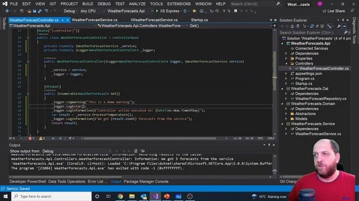Open Chrome from the Windows taskbar
Image resolution: width=359 pixels, height=201 pixels.
(x=121, y=196)
